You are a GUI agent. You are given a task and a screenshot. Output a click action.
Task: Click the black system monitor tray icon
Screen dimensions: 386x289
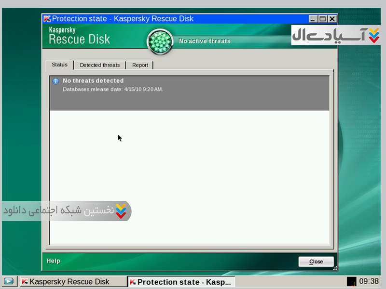point(351,281)
